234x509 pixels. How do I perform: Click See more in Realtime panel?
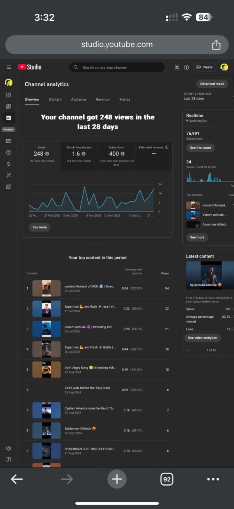[197, 237]
